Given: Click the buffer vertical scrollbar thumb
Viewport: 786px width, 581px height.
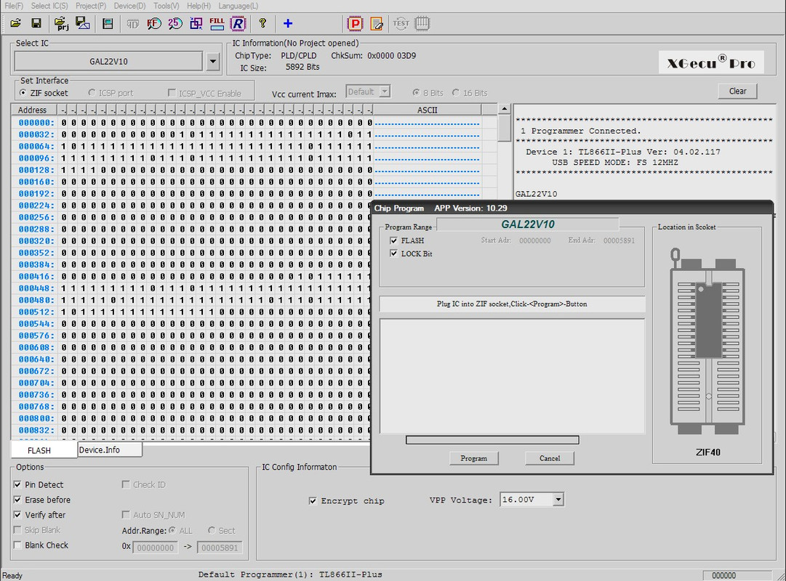Looking at the screenshot, I should (505, 129).
